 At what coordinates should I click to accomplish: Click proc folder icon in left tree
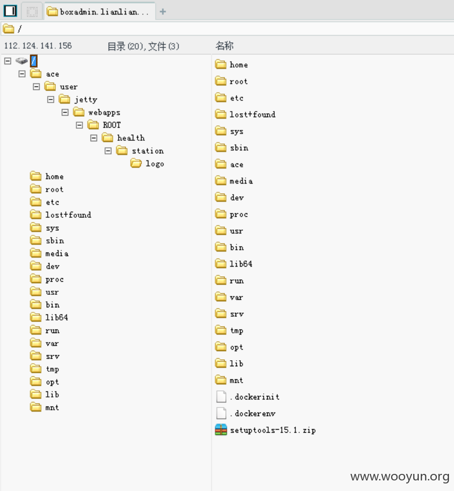(x=36, y=279)
